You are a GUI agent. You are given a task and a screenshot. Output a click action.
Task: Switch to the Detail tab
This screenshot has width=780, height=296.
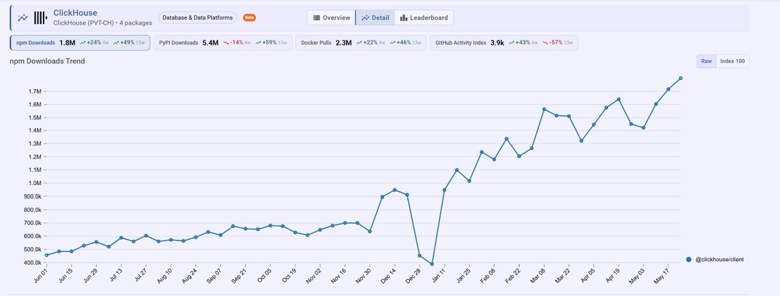pyautogui.click(x=375, y=18)
